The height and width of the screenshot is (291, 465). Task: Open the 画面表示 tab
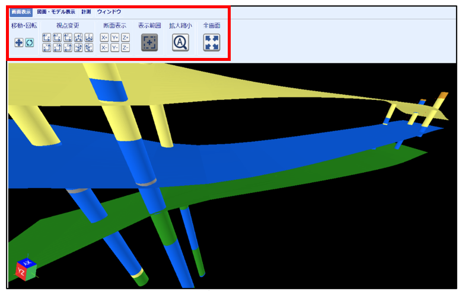coord(21,11)
